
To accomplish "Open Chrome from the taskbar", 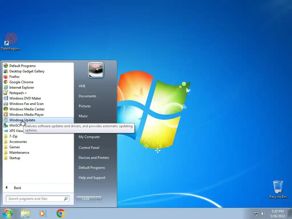I will 60,213.
